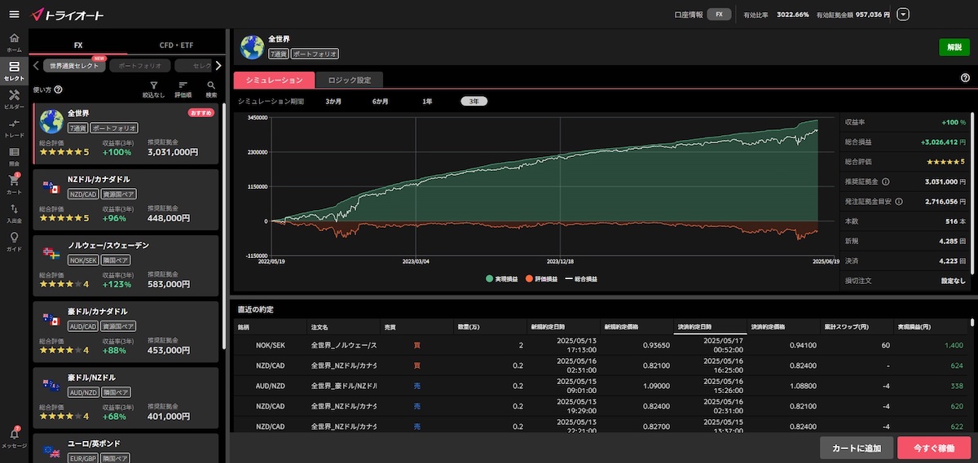The image size is (978, 463).
Task: Click the 検索 search icon
Action: point(211,90)
